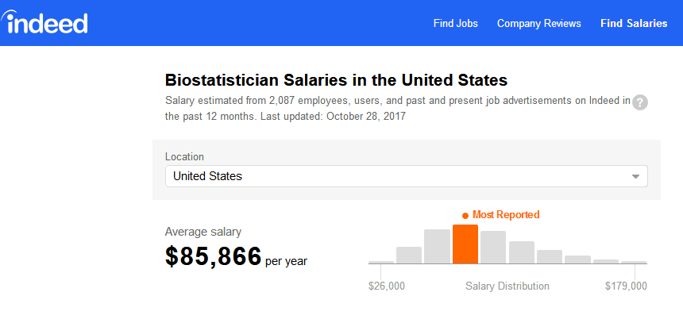
Task: Select the leftmost shortest histogram bar
Action: (381, 262)
